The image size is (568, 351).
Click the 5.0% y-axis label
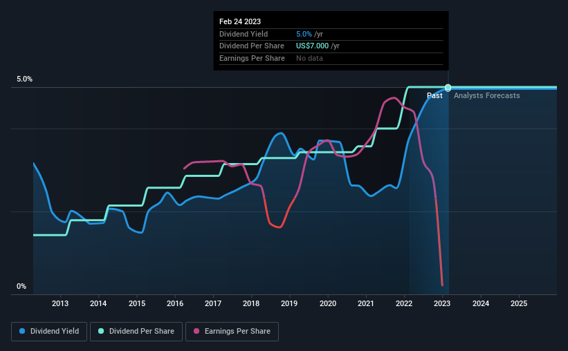click(x=25, y=79)
